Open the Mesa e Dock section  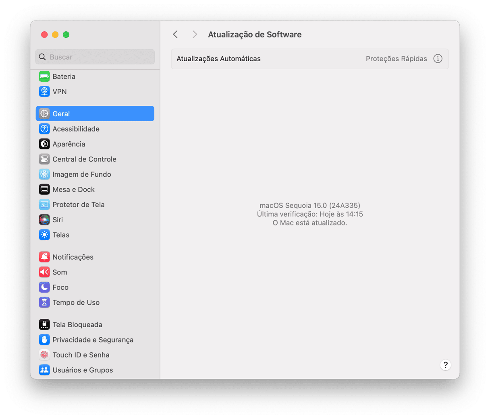point(74,190)
